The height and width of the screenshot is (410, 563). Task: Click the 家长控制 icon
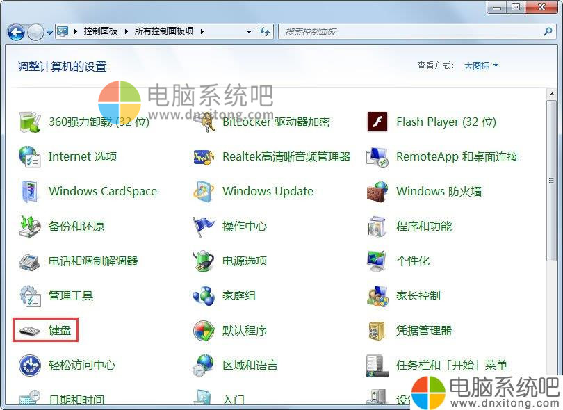(377, 296)
